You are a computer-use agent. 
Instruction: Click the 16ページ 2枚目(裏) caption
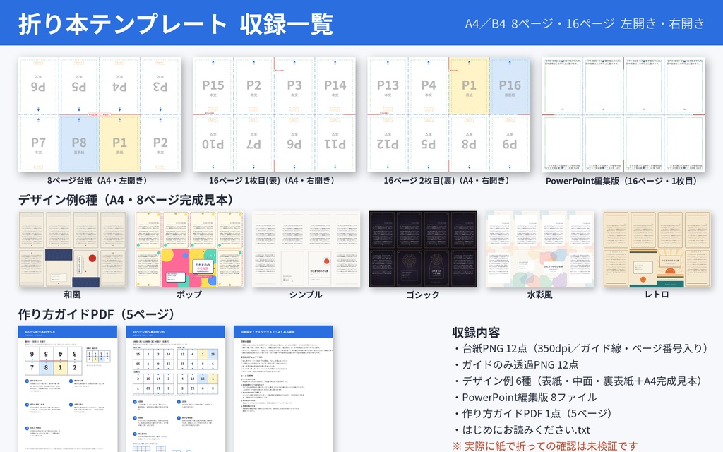[447, 181]
